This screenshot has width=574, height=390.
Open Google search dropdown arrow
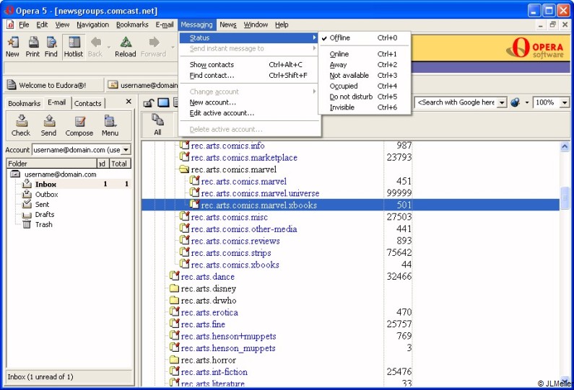click(503, 102)
